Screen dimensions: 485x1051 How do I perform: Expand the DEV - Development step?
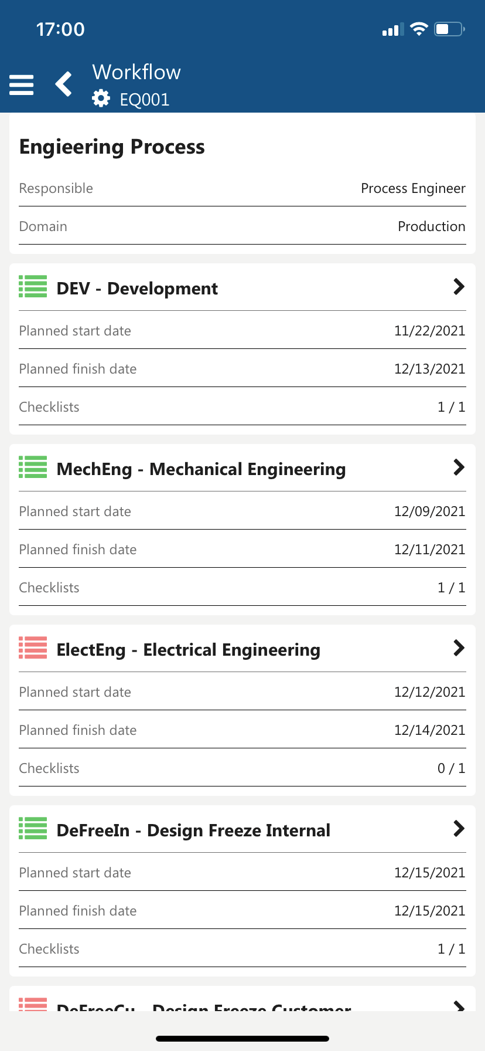tap(459, 287)
